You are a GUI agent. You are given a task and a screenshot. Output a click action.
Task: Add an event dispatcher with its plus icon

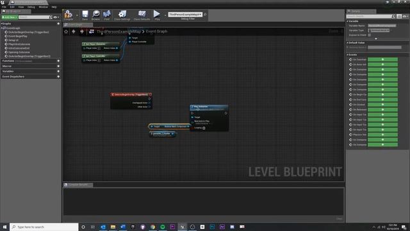pos(58,77)
